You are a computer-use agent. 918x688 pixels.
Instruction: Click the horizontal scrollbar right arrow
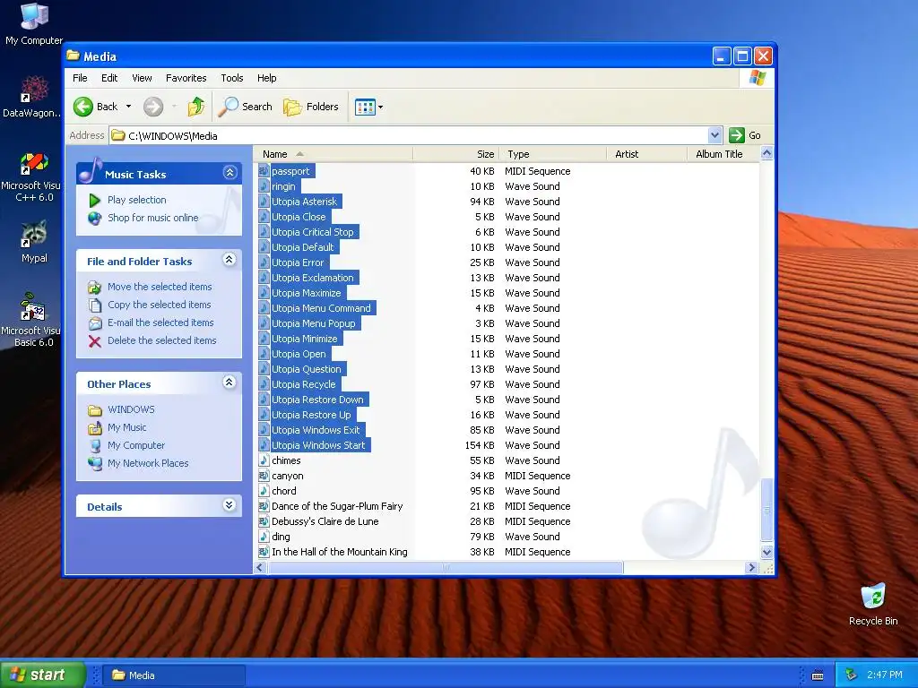[752, 567]
